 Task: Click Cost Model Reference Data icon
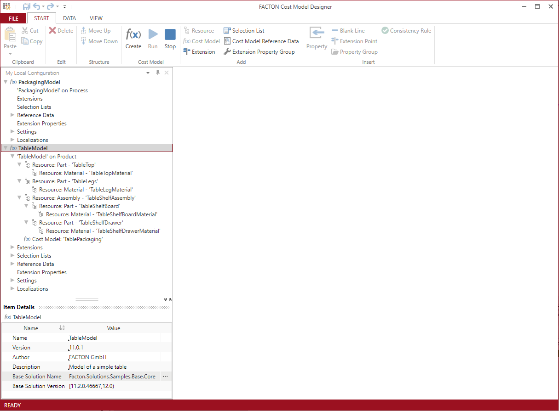pyautogui.click(x=227, y=41)
